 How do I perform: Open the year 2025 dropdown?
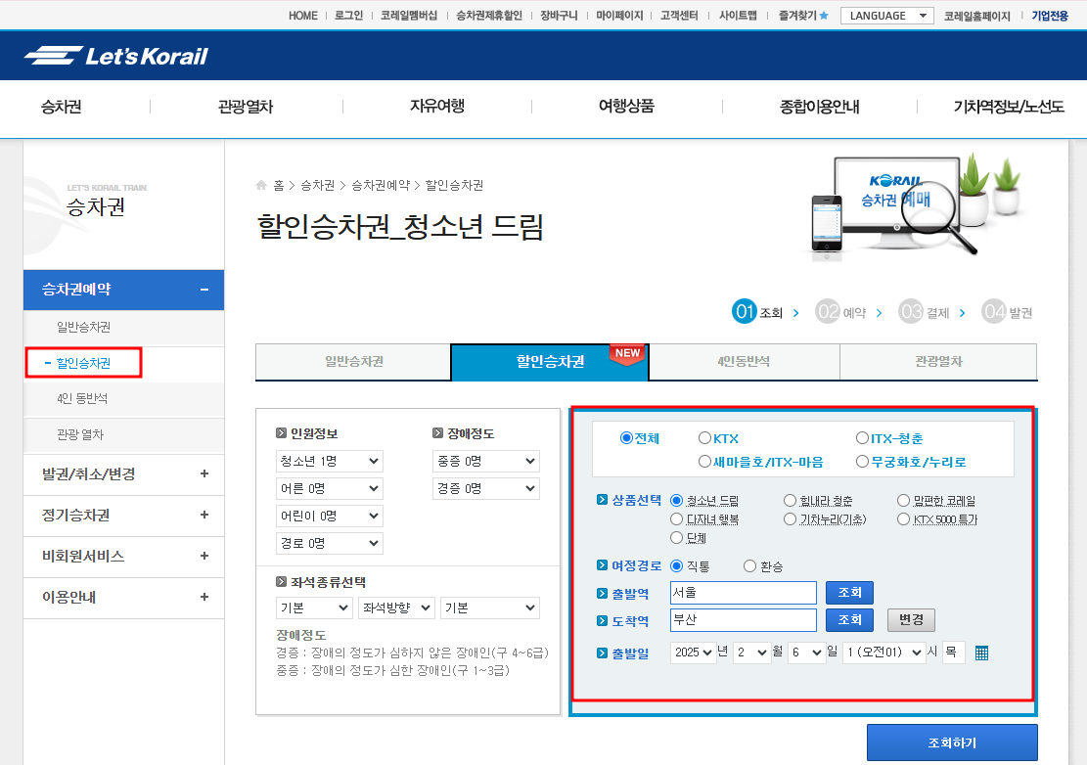(x=693, y=652)
